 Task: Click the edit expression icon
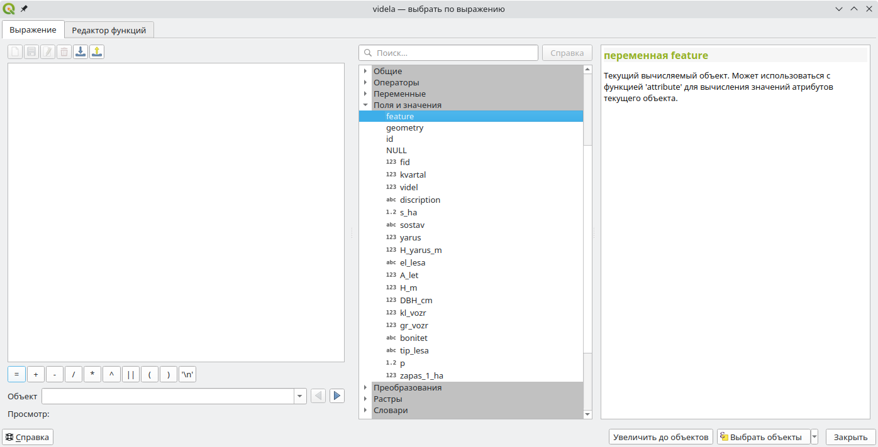coord(48,52)
